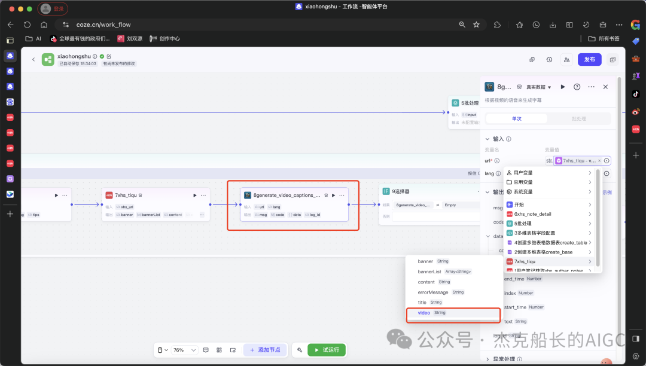Expand 7xhs_tiqu in variable menu

pos(549,261)
